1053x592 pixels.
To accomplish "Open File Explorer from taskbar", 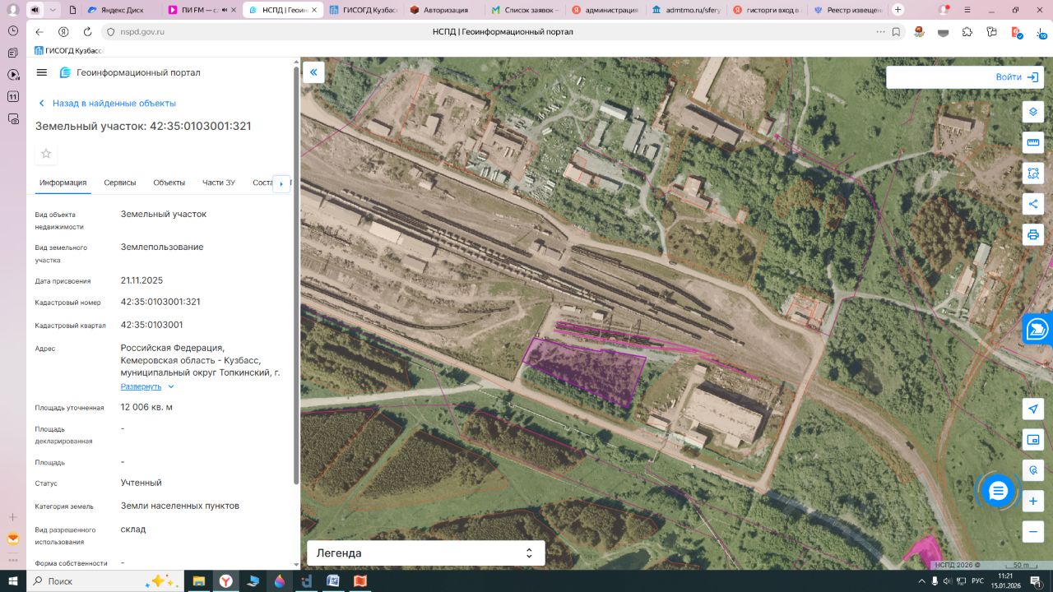I will 199,581.
